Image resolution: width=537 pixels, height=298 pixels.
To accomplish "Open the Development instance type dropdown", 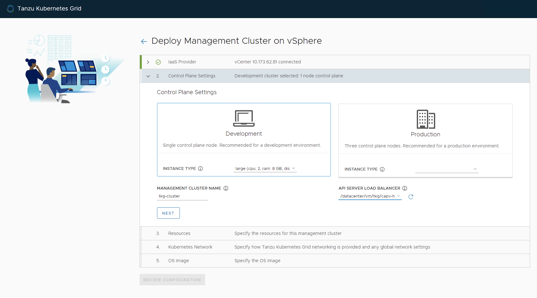I will point(265,169).
